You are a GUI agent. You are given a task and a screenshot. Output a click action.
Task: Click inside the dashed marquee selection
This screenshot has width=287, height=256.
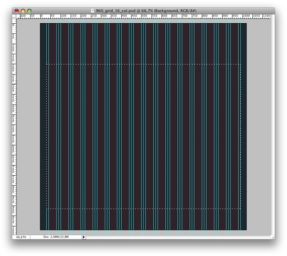coord(143,136)
